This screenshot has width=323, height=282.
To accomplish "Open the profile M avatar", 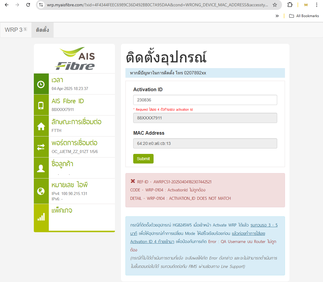I will [306, 5].
